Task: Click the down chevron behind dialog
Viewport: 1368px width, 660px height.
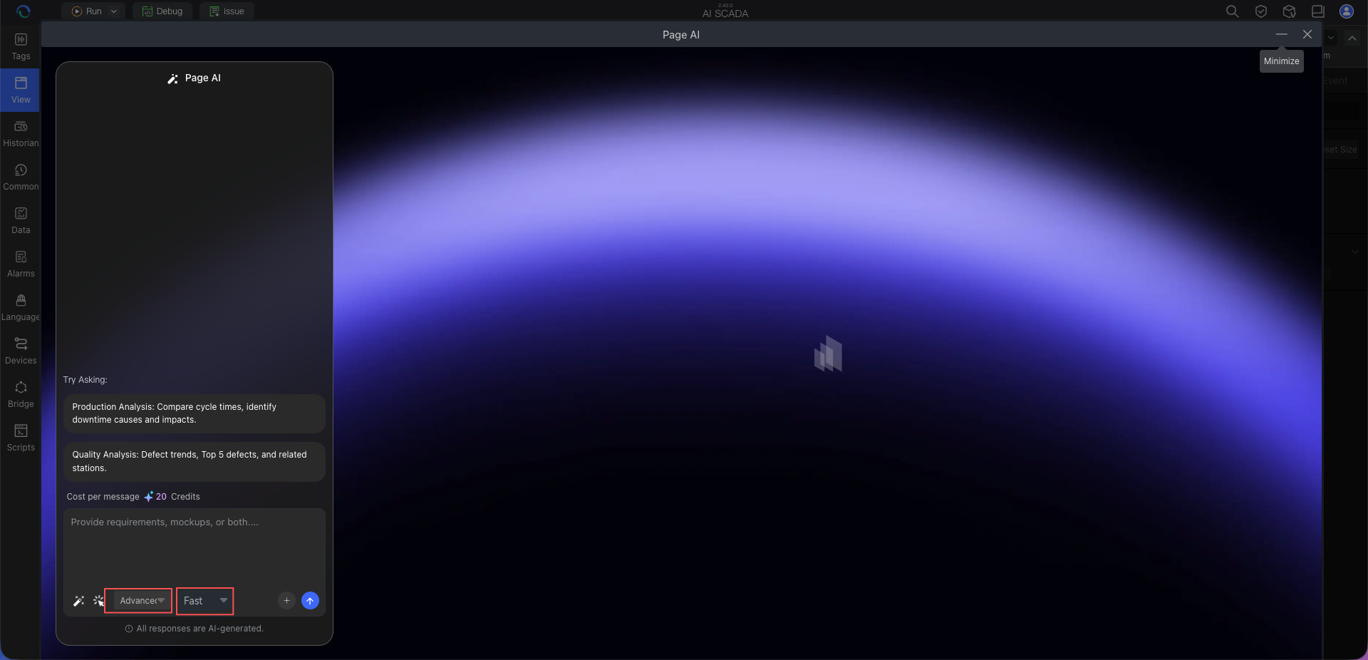Action: 1331,38
